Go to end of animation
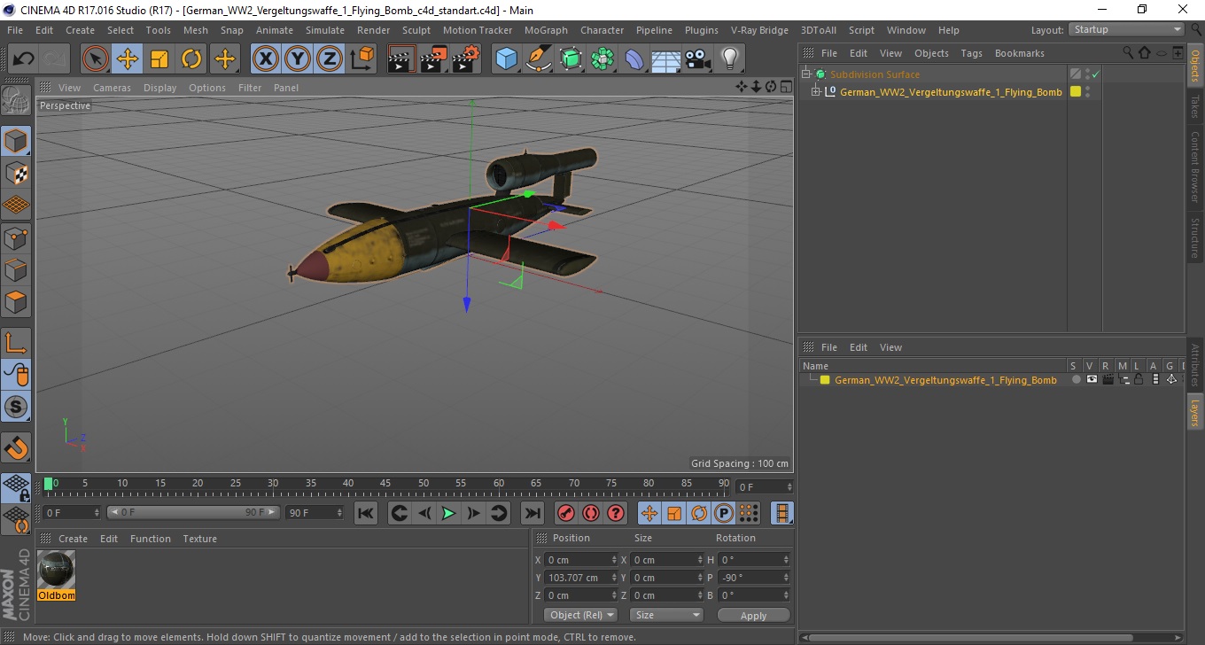This screenshot has width=1205, height=645. [532, 513]
